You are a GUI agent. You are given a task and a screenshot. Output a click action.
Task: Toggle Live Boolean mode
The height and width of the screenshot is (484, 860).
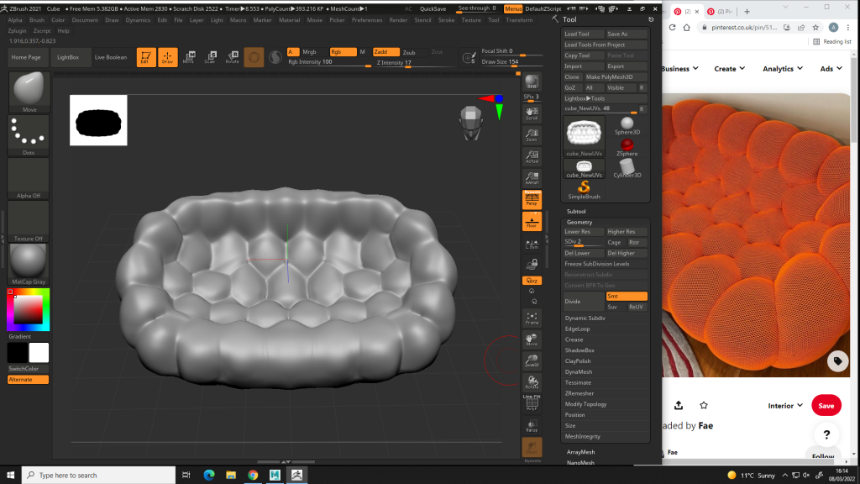[110, 57]
